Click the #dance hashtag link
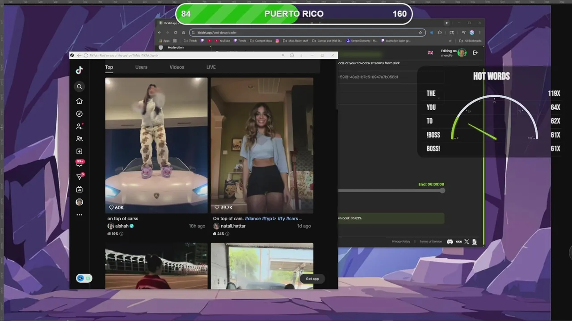This screenshot has height=321, width=572. (252, 219)
